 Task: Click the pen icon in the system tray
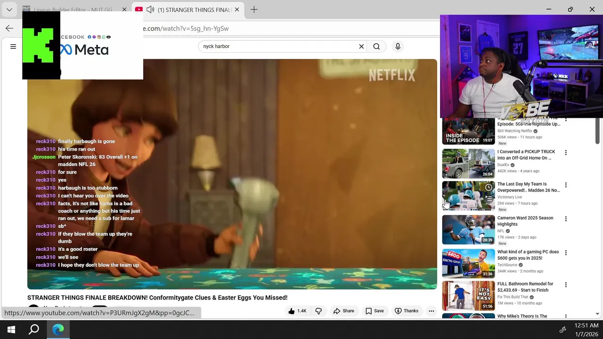[x=562, y=330]
